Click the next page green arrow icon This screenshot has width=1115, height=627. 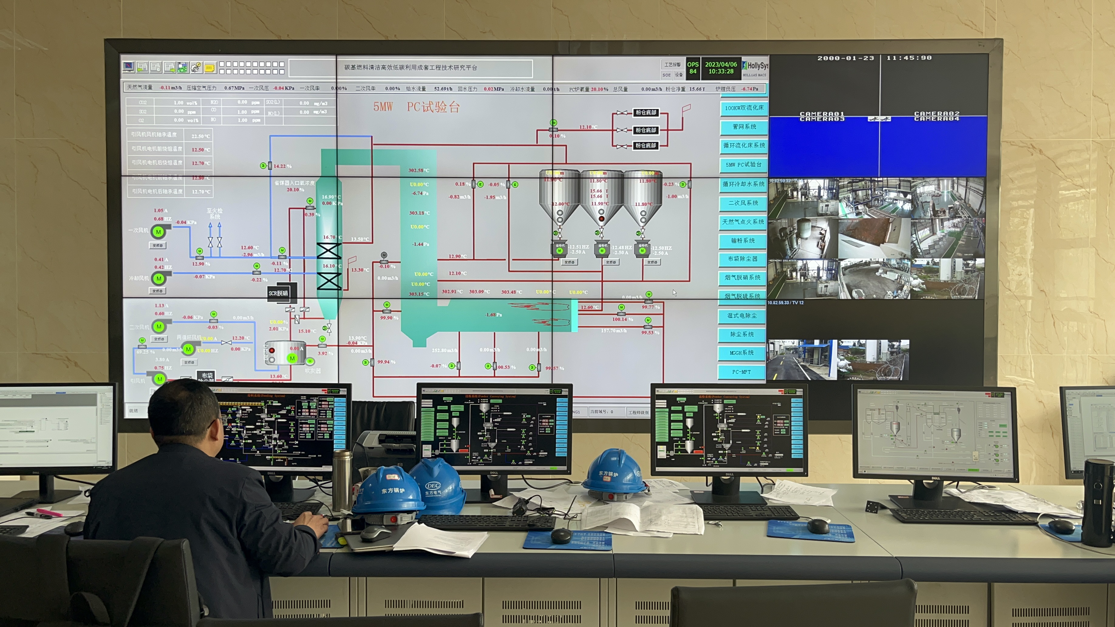click(x=169, y=67)
